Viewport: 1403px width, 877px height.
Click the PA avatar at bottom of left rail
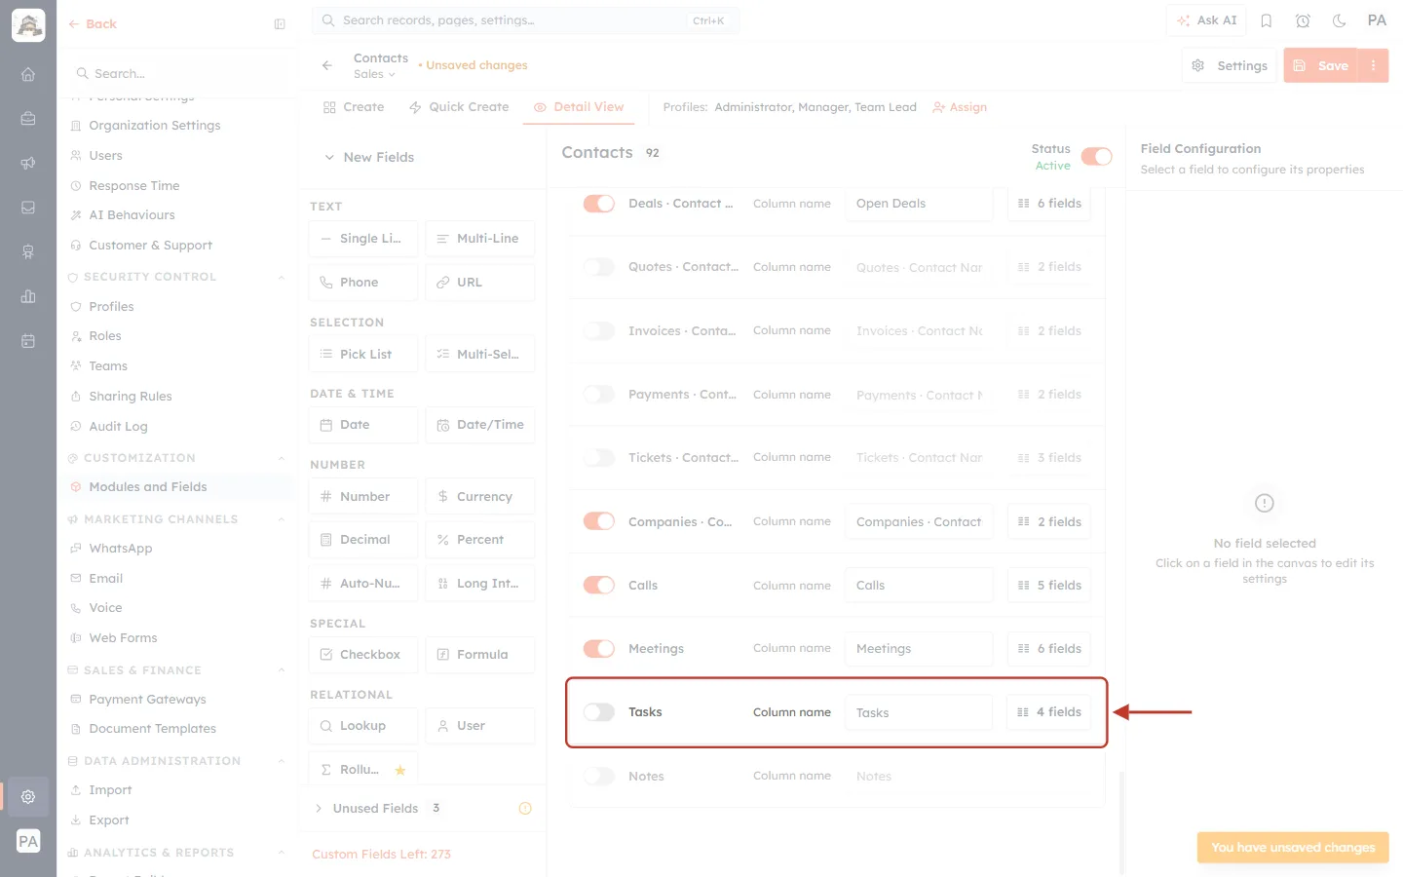[x=28, y=841]
